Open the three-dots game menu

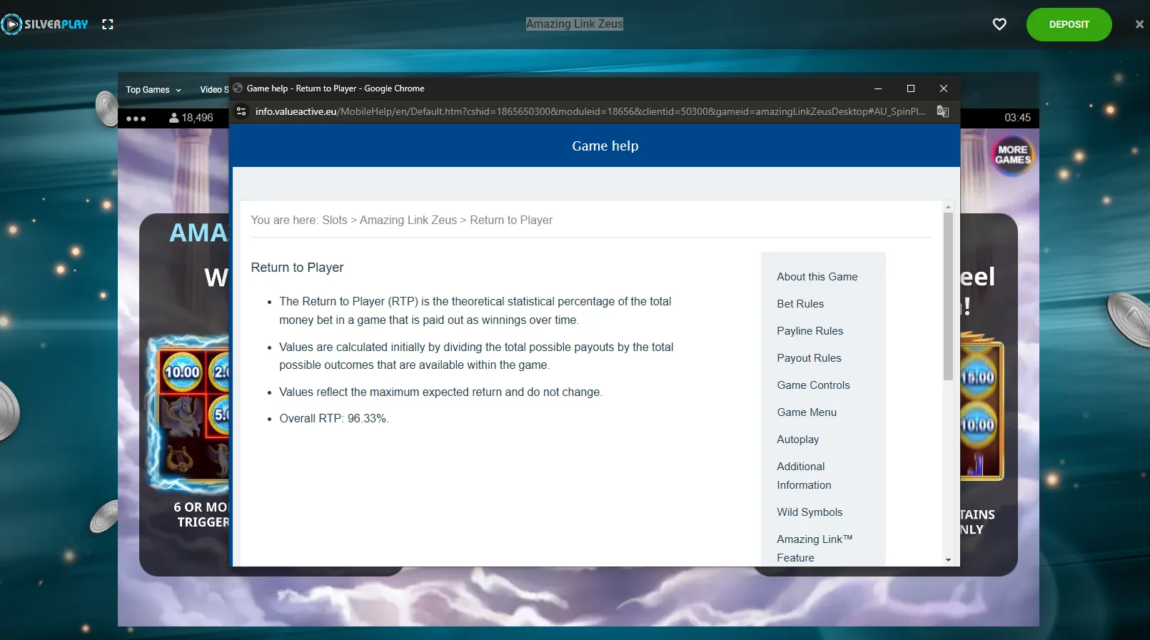click(136, 118)
